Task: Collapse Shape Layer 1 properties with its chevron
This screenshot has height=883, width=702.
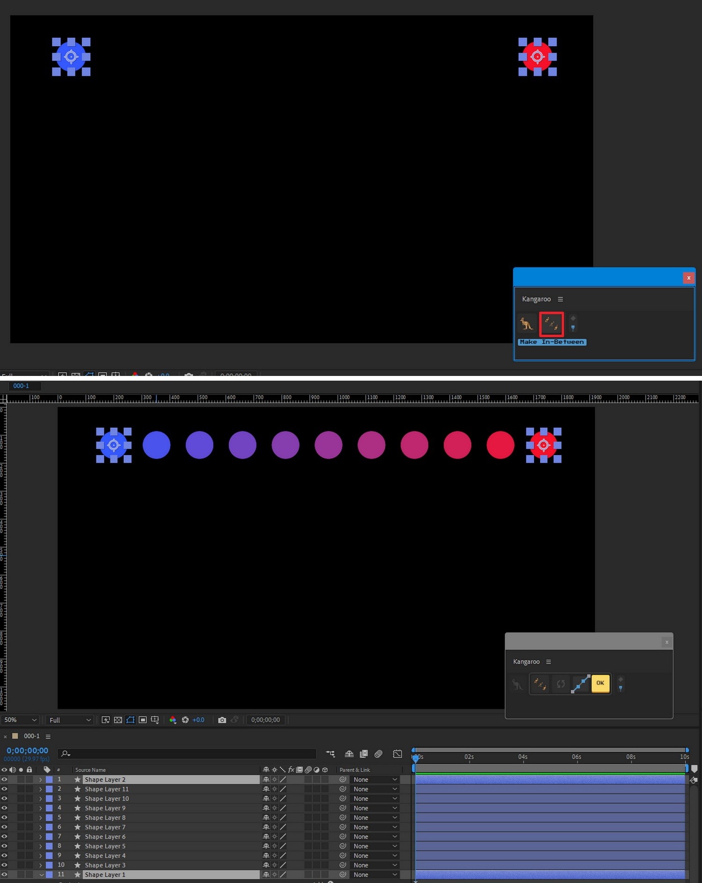Action: click(x=41, y=875)
